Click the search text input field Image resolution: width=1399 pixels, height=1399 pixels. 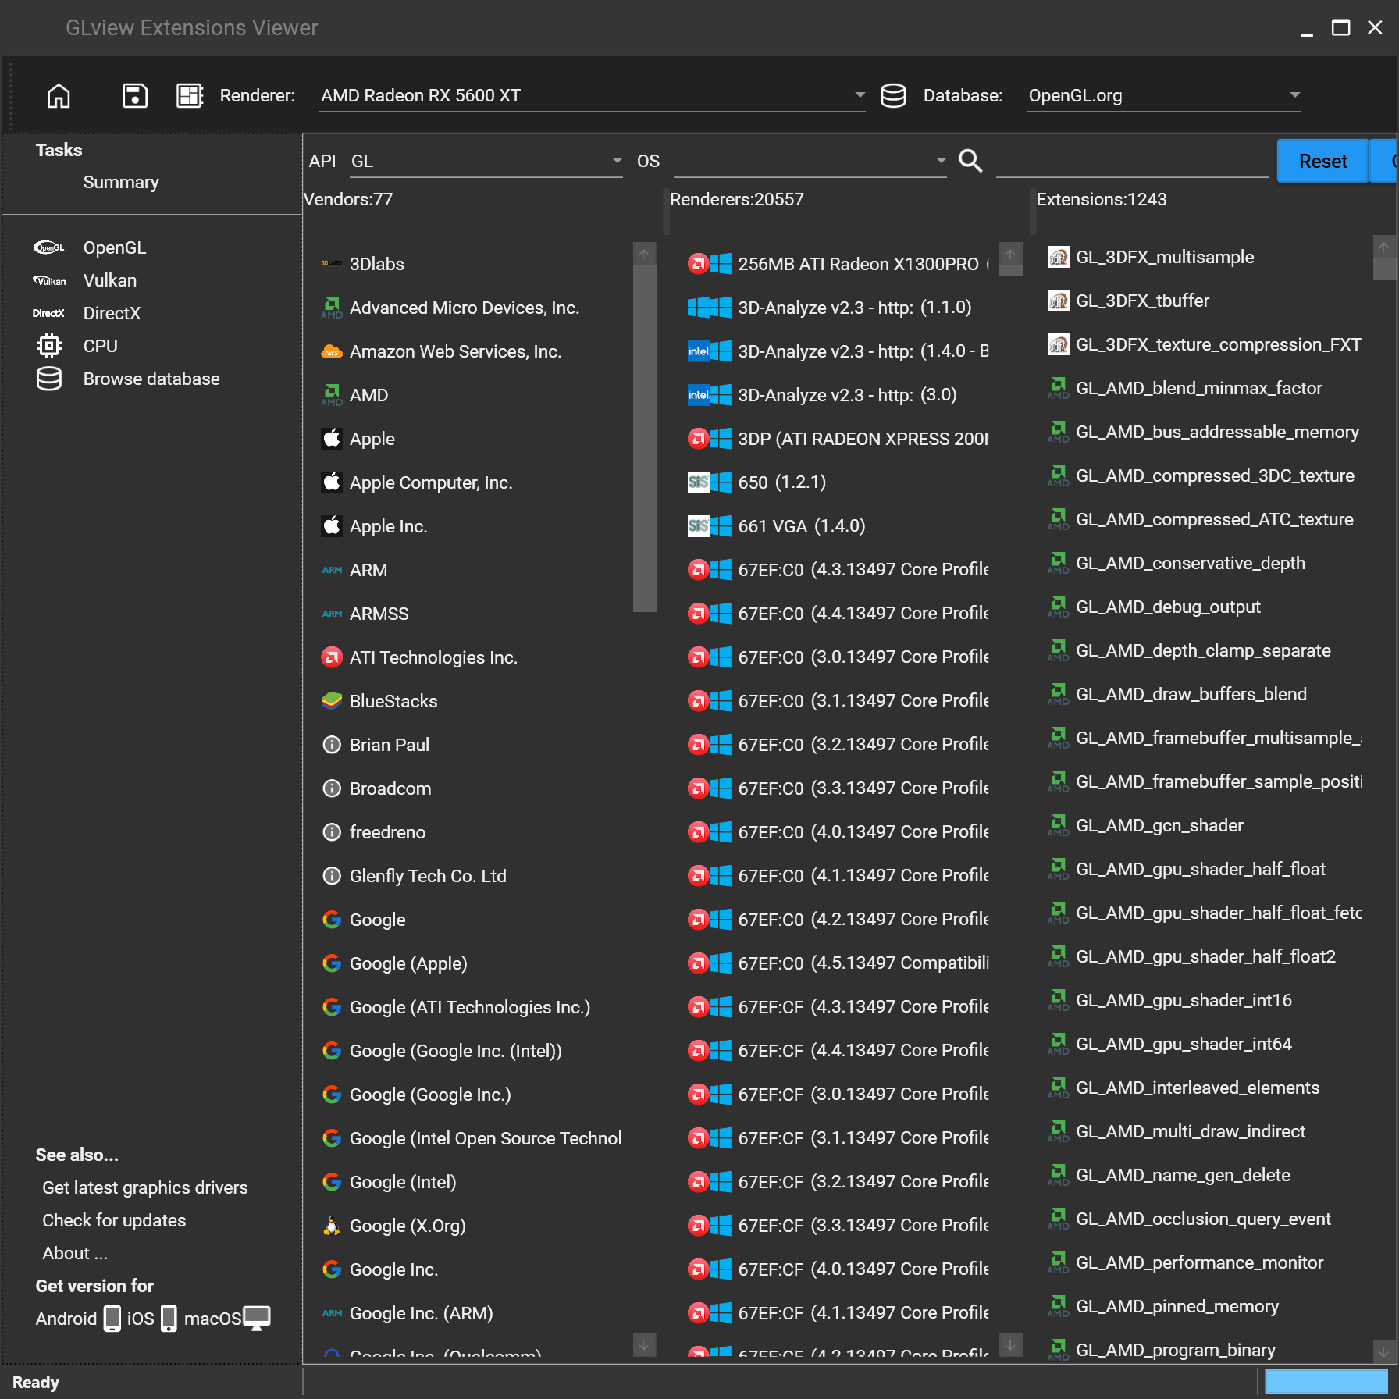click(1133, 161)
